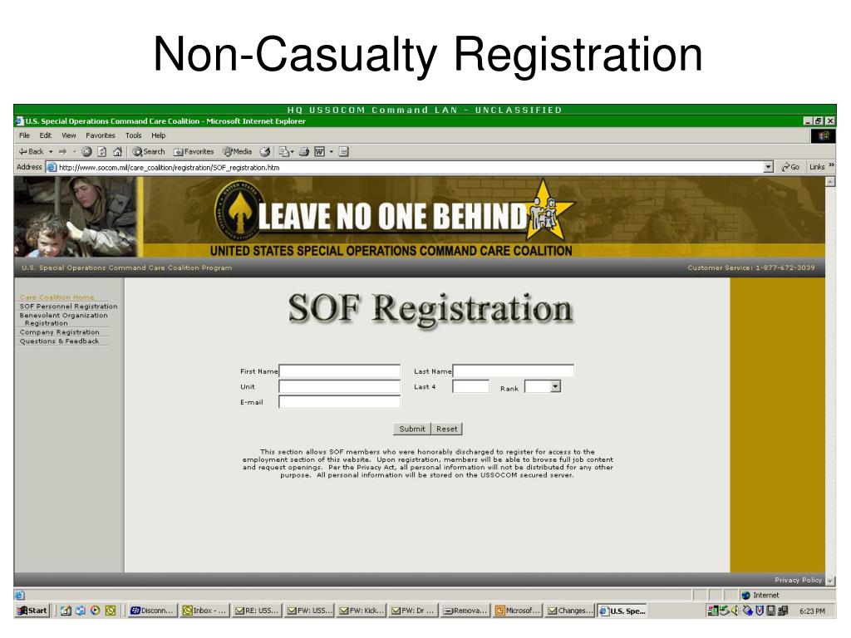This screenshot has height=638, width=851.
Task: Click the Discuss icon in toolbar
Action: tap(343, 152)
